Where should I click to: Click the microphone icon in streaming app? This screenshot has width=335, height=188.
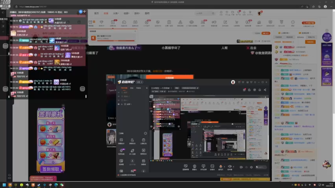point(221,166)
